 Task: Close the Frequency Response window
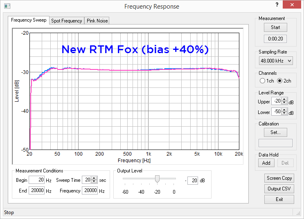292,5
